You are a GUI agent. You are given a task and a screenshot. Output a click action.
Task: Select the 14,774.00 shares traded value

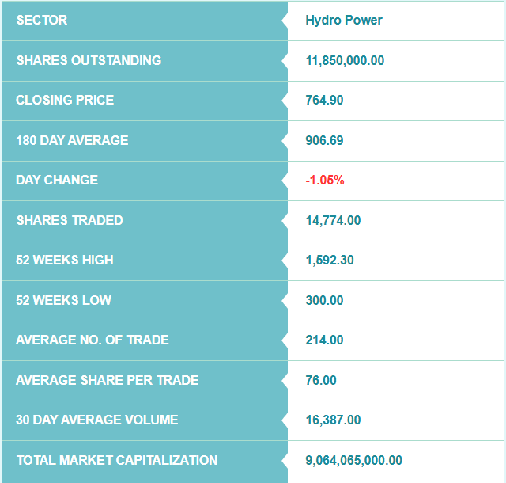pos(333,220)
